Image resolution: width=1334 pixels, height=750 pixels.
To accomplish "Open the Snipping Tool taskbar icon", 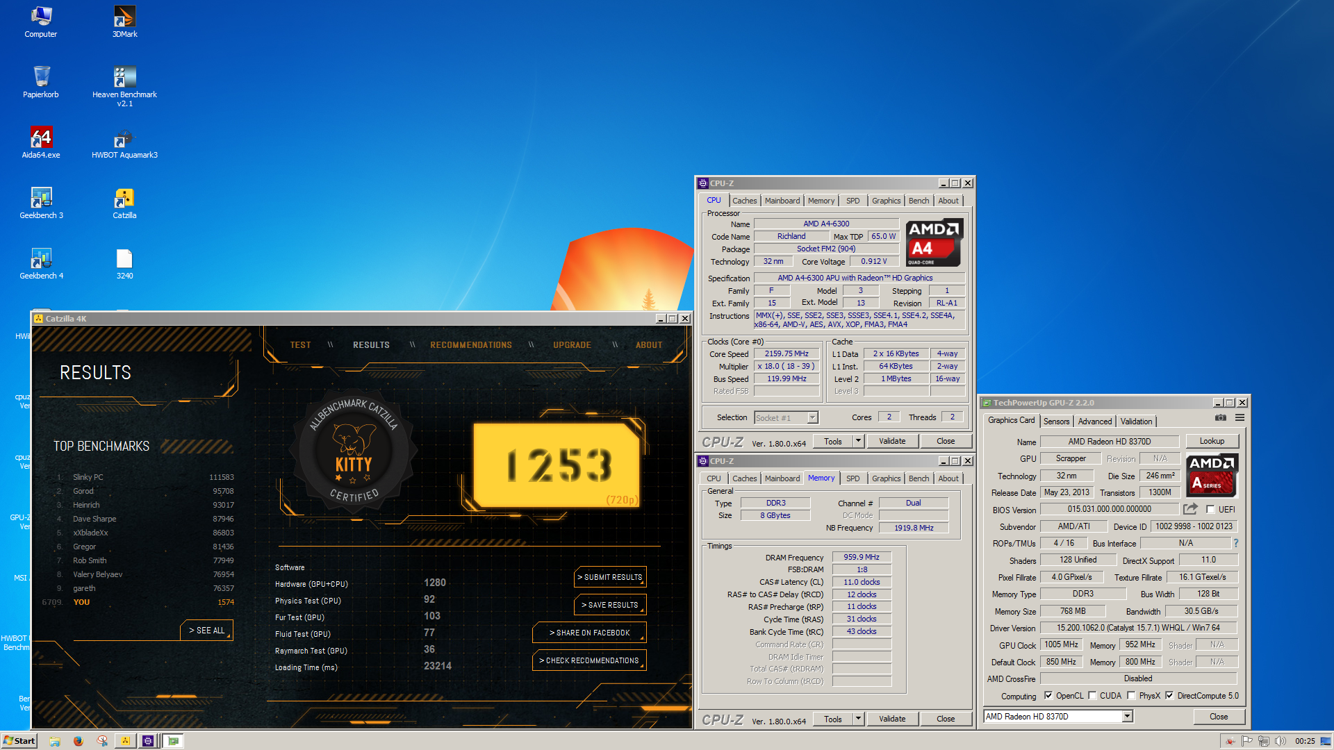I will (102, 741).
